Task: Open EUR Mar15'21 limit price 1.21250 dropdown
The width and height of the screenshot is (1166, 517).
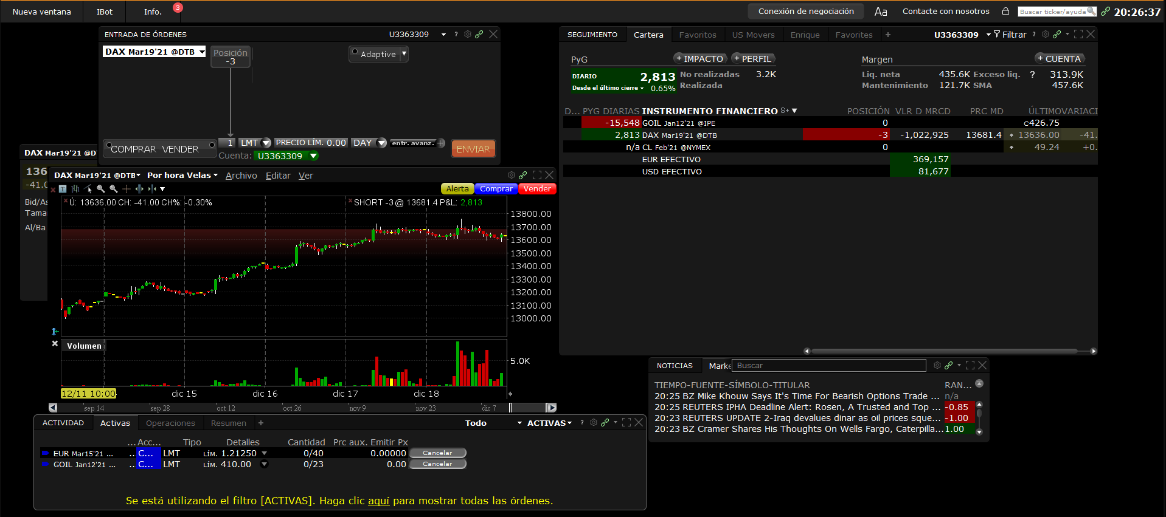Action: click(264, 453)
